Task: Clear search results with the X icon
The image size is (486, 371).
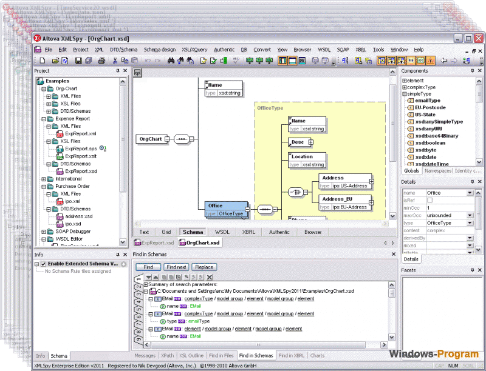Action: [210, 277]
